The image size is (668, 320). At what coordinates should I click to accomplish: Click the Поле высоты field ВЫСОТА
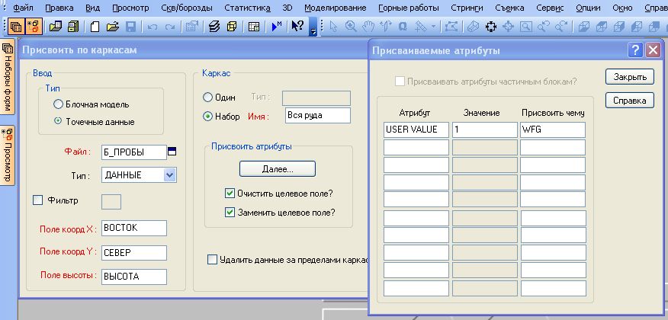(133, 277)
